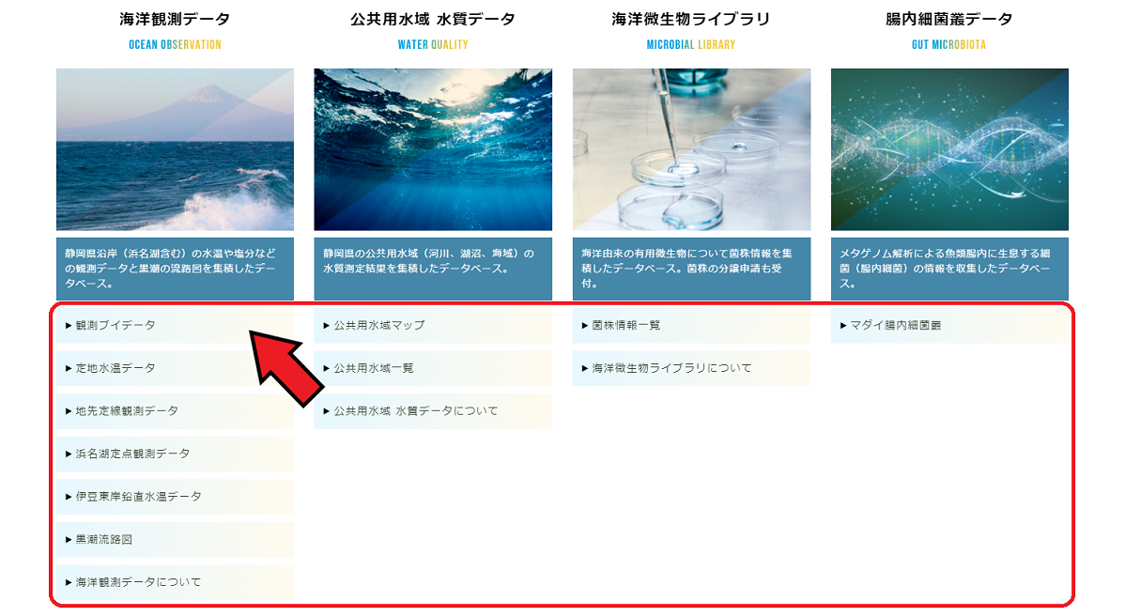Click the DNA helix gut microbiota image
Viewport: 1125px width, 616px height.
[x=950, y=150]
